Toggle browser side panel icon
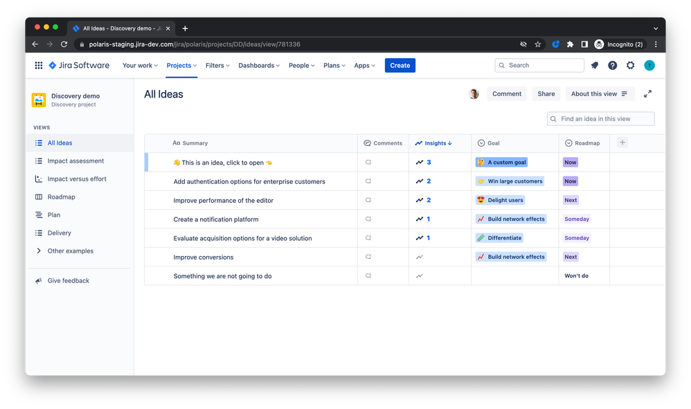The image size is (691, 409). pyautogui.click(x=584, y=44)
